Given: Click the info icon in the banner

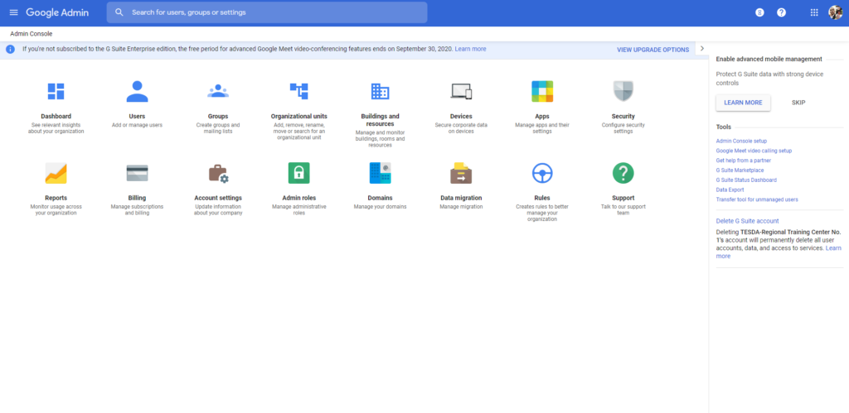Looking at the screenshot, I should 10,49.
